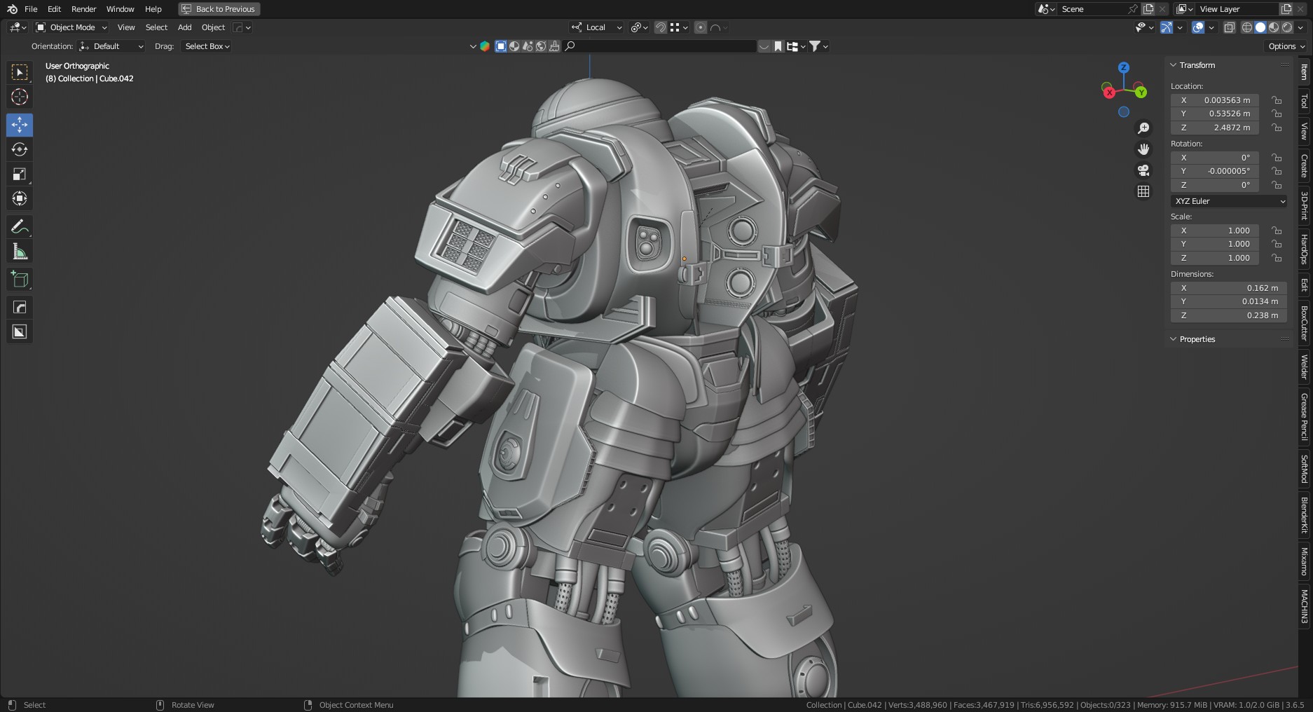The height and width of the screenshot is (712, 1313).
Task: Switch to the MACHIN3 sidebar tab
Action: [x=1304, y=606]
